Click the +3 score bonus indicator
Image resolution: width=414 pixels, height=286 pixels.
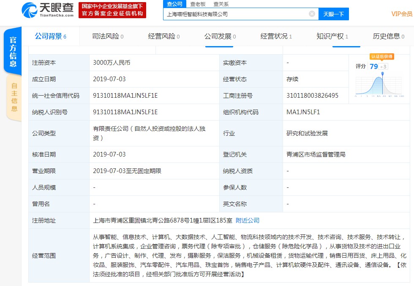click(x=383, y=66)
